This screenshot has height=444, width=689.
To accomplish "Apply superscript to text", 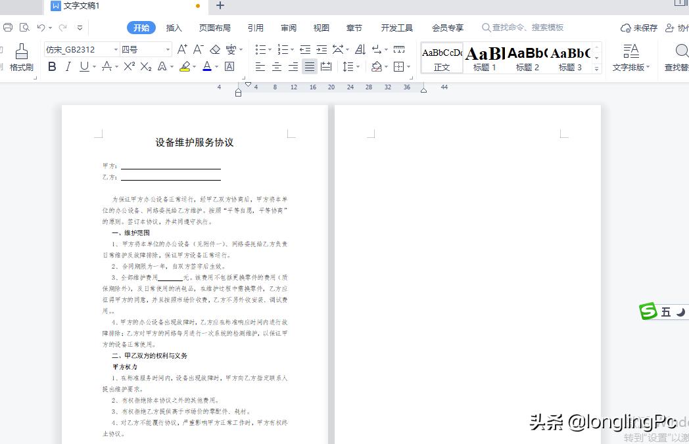I will 130,66.
